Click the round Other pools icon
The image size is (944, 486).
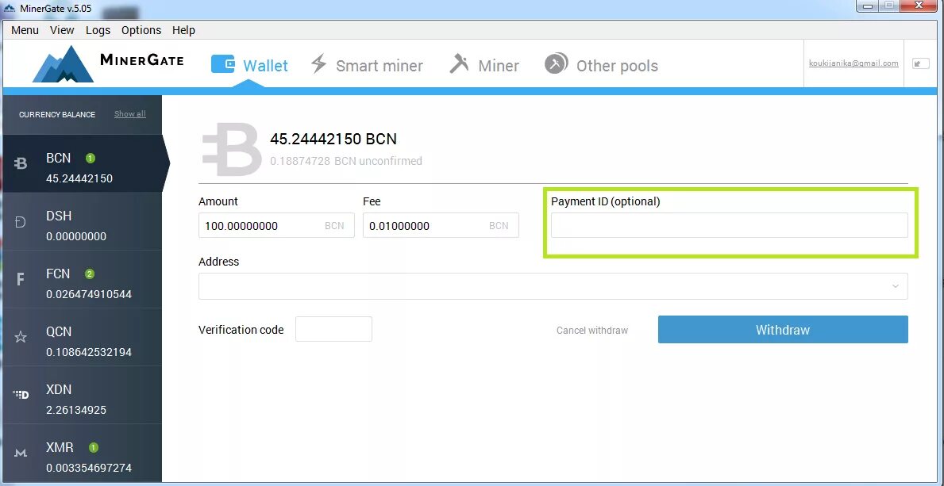[557, 63]
